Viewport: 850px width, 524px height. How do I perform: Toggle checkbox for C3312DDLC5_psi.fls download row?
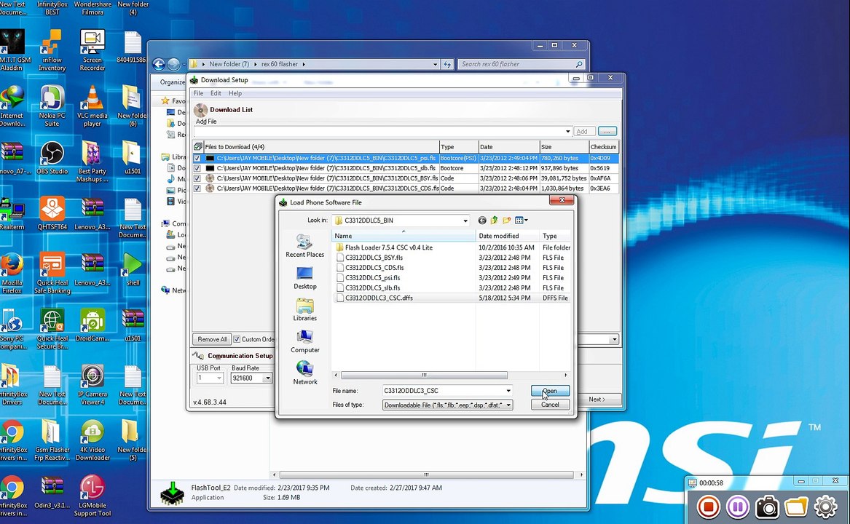[x=197, y=158]
